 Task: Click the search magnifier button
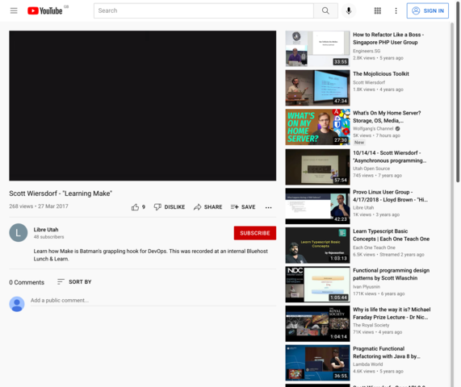coord(325,10)
